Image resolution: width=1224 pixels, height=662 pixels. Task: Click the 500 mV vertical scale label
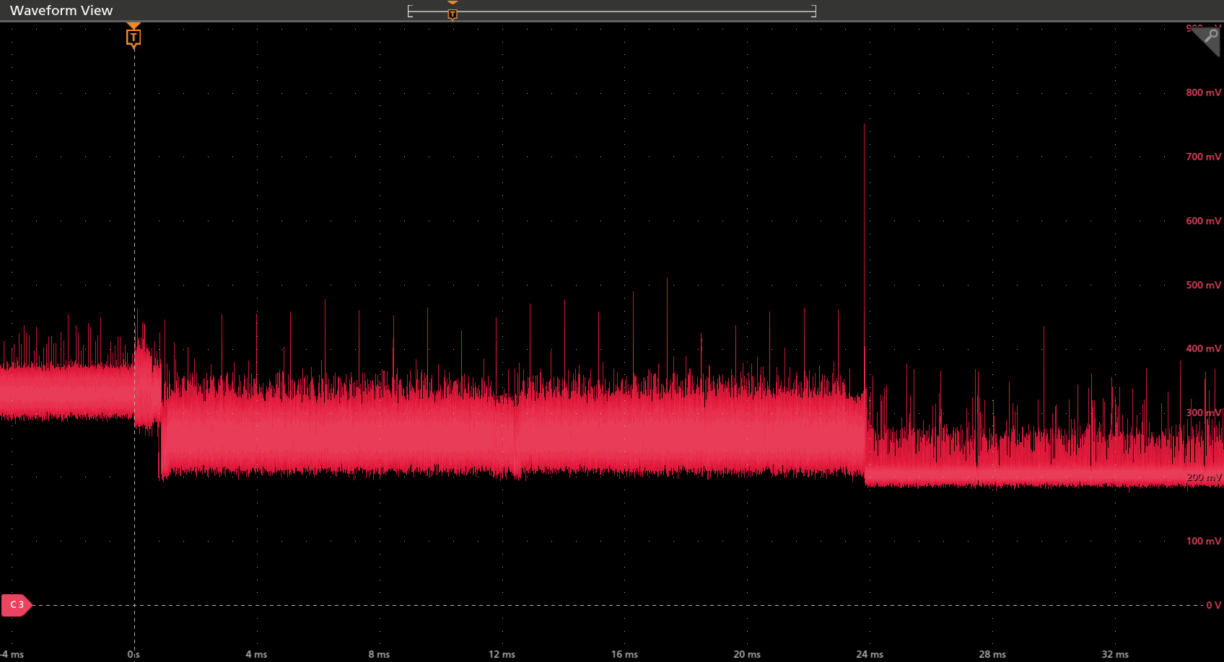1203,285
